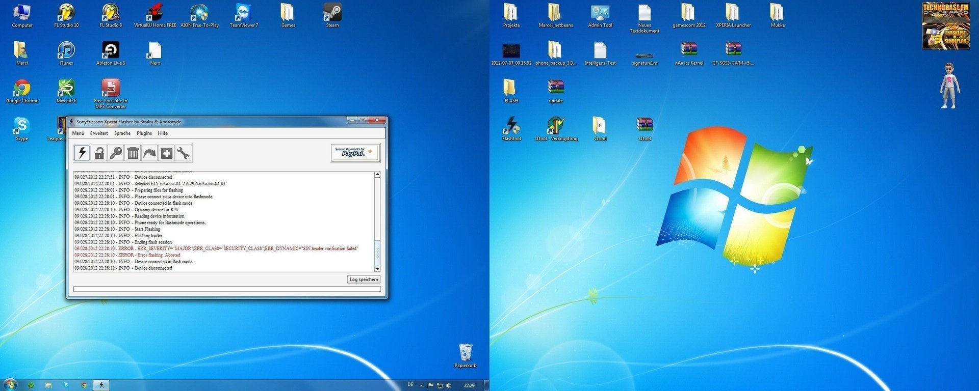Select the nAa ics Kernel archive
This screenshot has height=391, width=979.
pos(689,53)
